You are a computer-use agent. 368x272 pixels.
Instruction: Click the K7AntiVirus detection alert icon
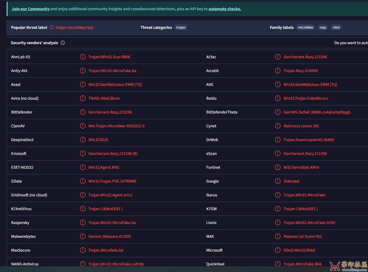pyautogui.click(x=83, y=209)
